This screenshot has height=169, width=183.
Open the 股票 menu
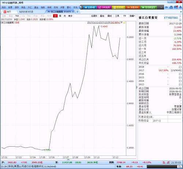pyautogui.click(x=10, y=7)
